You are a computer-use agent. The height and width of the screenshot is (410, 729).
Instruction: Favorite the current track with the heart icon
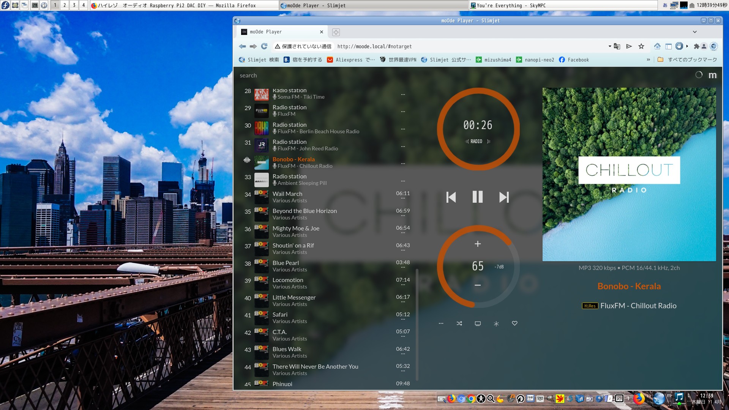point(514,323)
